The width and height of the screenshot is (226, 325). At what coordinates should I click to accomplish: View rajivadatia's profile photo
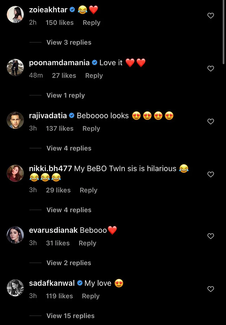click(15, 120)
